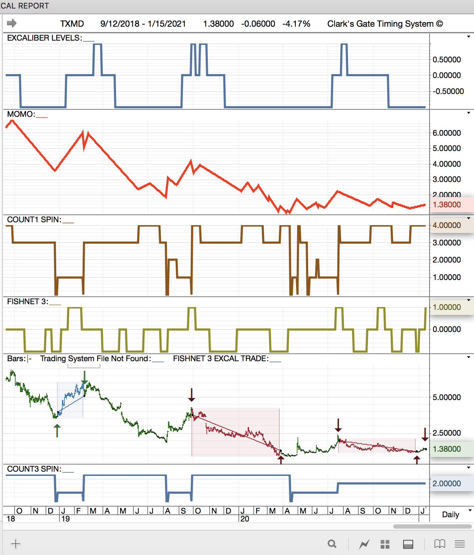This screenshot has height=555, width=474.
Task: Click Clark's Gate Timing System title
Action: [385, 24]
